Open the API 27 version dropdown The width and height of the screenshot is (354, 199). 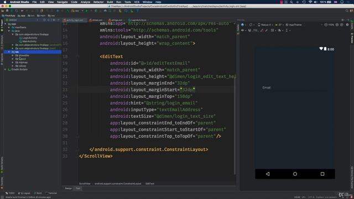tap(279, 25)
